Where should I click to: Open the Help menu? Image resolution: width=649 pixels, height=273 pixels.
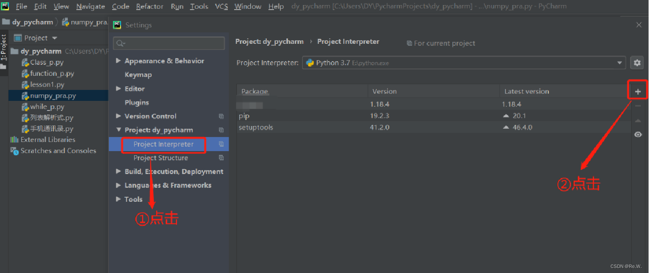click(276, 6)
